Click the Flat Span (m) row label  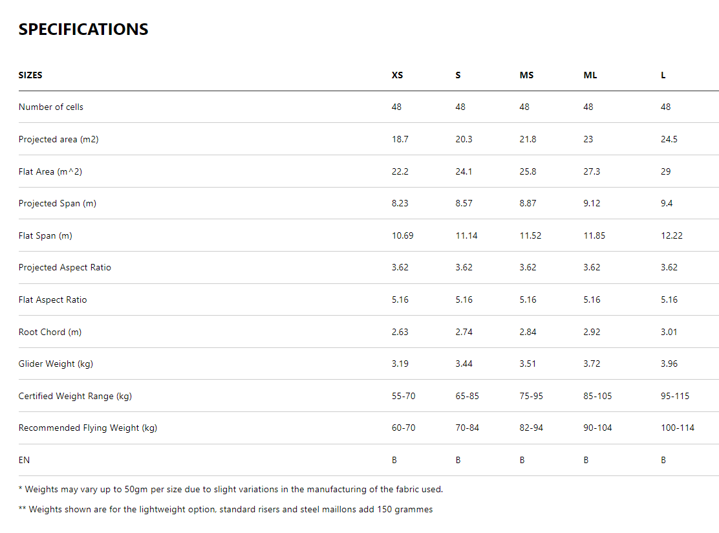(45, 235)
